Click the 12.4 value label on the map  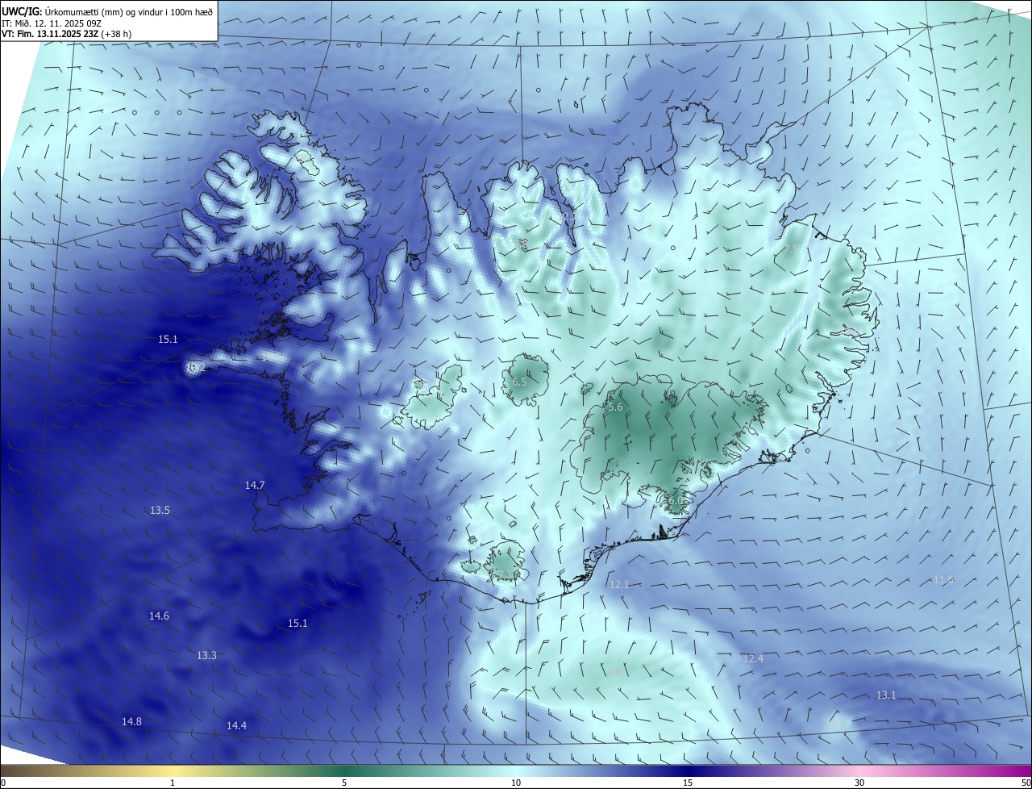[752, 658]
